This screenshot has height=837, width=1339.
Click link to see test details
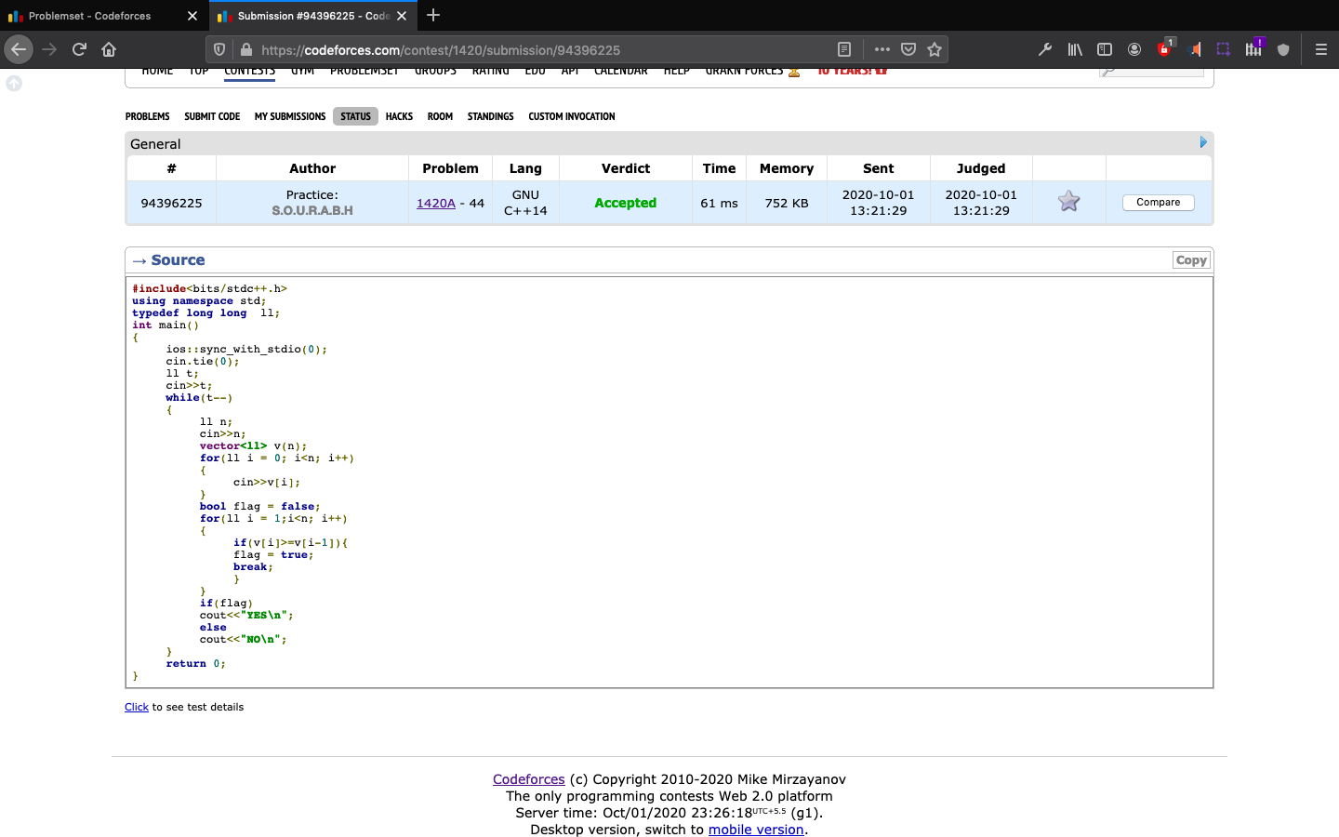click(137, 707)
